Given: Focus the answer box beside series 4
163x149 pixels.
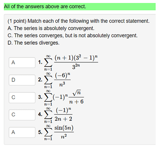Looking at the screenshot, I should 22,115.
